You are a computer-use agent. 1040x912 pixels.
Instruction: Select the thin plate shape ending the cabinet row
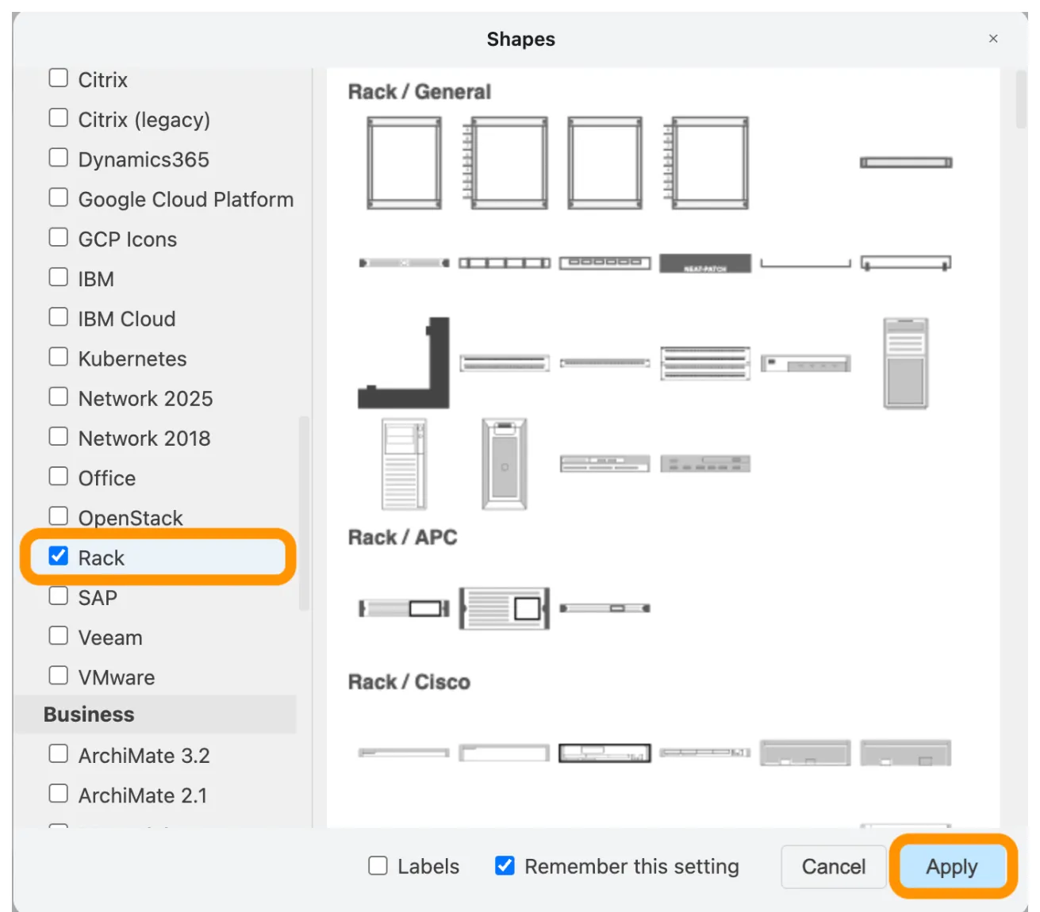pos(906,163)
